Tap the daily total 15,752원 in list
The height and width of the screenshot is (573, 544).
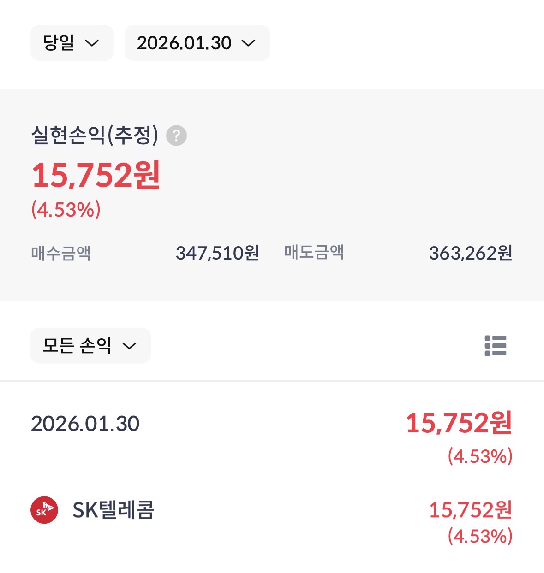click(459, 423)
